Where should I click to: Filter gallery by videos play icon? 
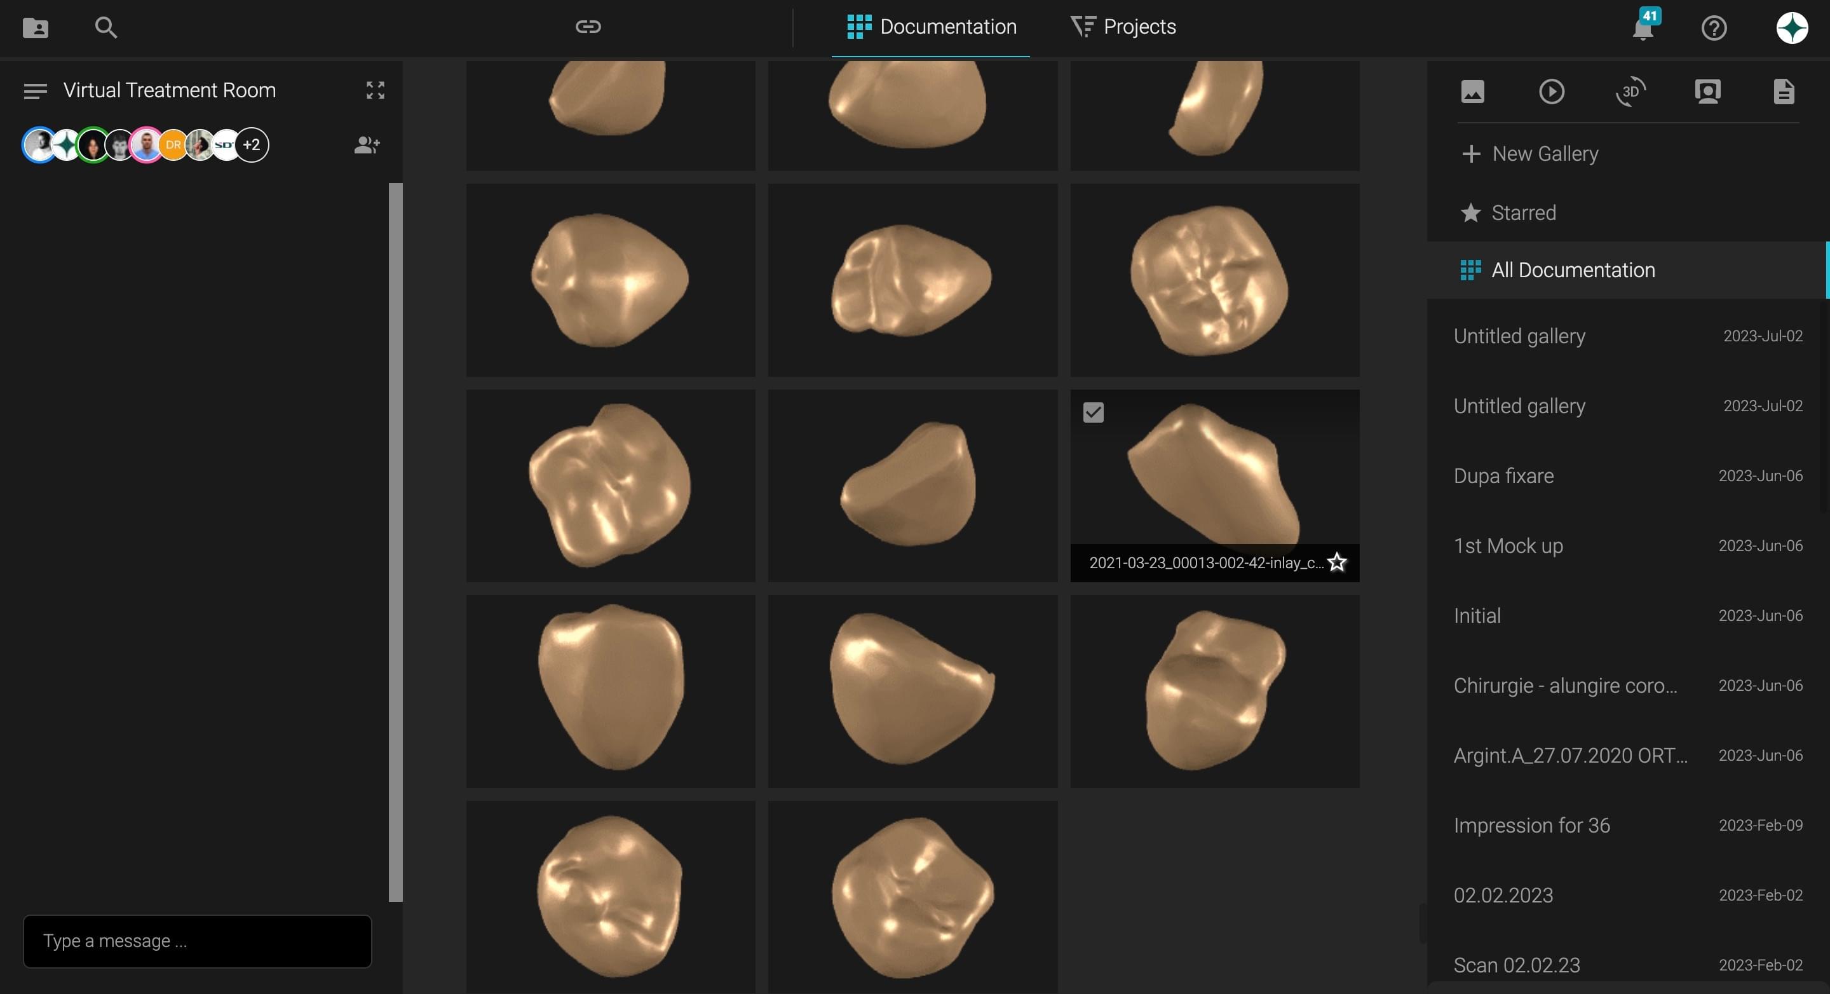pos(1552,92)
